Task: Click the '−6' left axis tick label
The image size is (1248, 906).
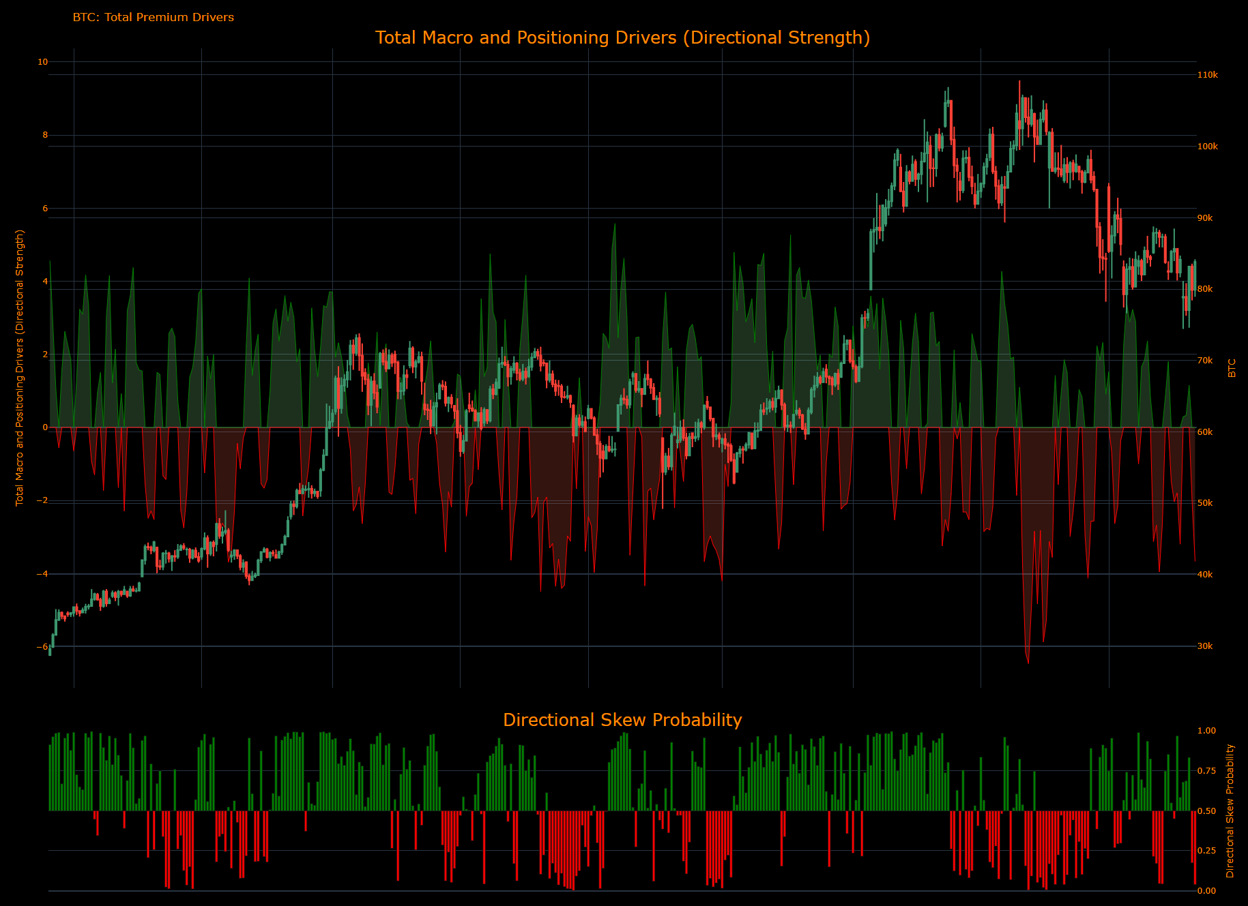Action: click(42, 647)
